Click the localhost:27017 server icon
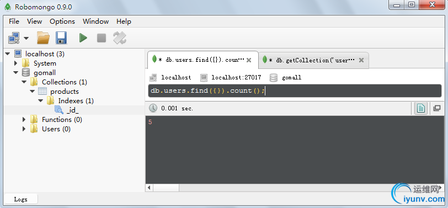This screenshot has height=208, width=448. [x=204, y=77]
